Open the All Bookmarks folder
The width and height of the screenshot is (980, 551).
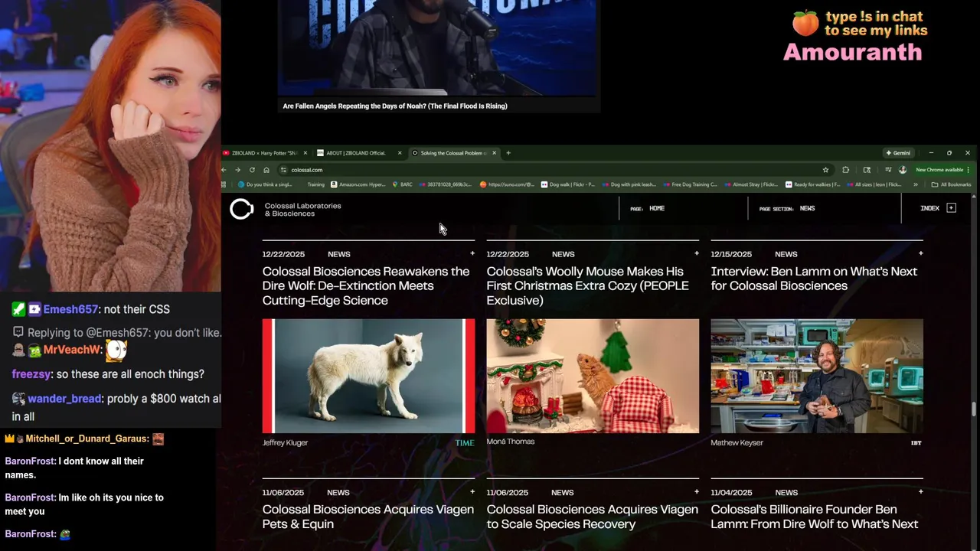951,184
